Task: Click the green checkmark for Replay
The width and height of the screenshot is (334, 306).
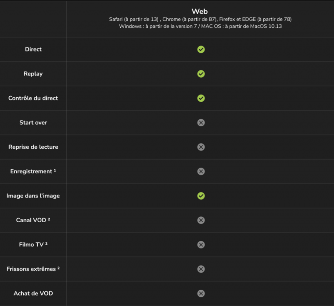Action: pos(201,74)
